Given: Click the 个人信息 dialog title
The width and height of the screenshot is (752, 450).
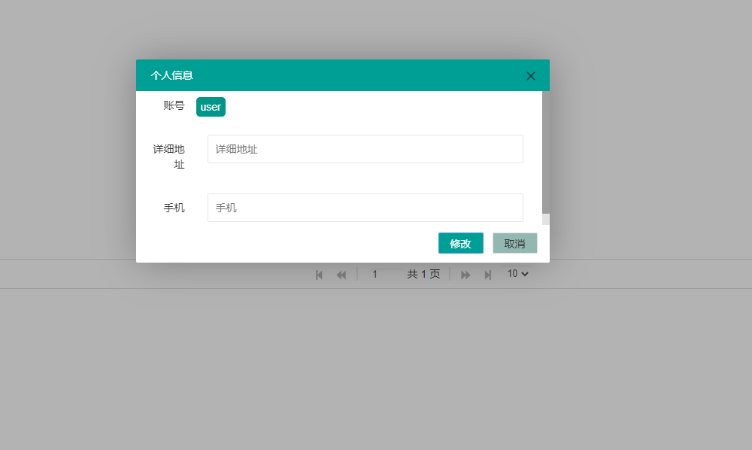Looking at the screenshot, I should coord(170,75).
